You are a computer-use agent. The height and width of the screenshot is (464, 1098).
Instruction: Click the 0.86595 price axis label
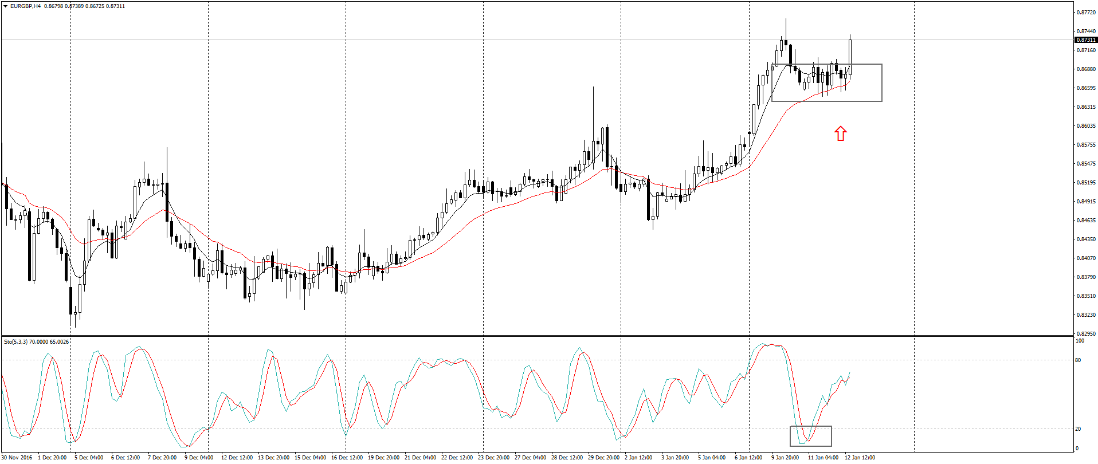1086,88
